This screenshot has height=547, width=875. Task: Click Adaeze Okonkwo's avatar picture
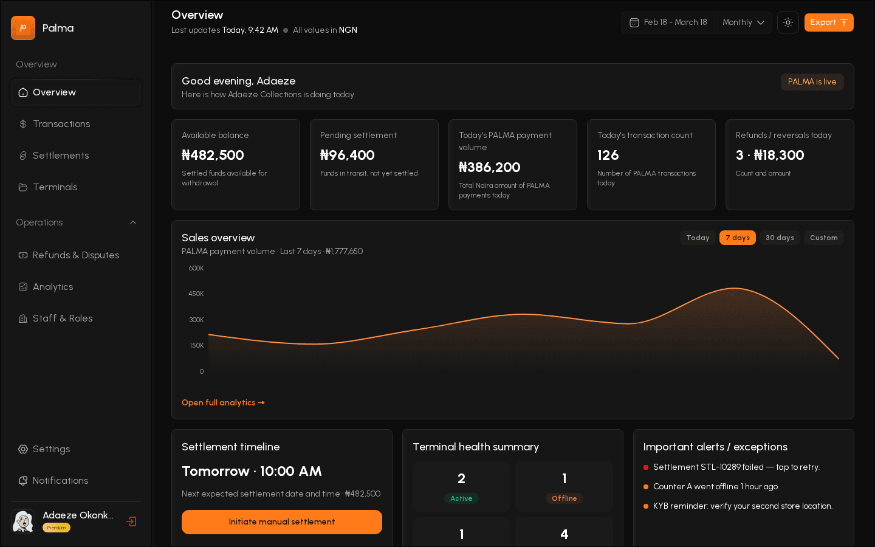[x=23, y=521]
